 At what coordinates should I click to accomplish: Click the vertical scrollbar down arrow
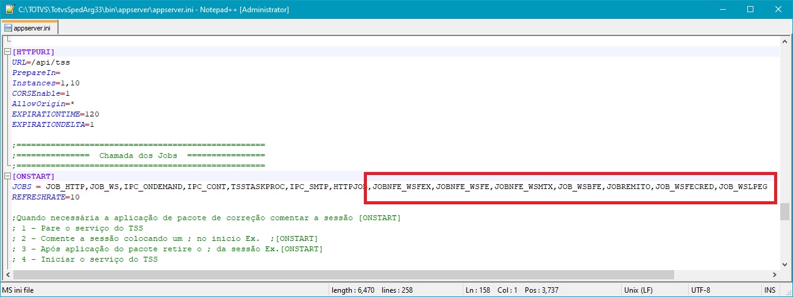pyautogui.click(x=784, y=264)
